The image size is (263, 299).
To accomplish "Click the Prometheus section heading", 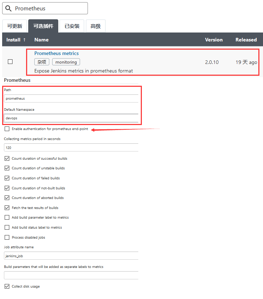I will click(17, 80).
